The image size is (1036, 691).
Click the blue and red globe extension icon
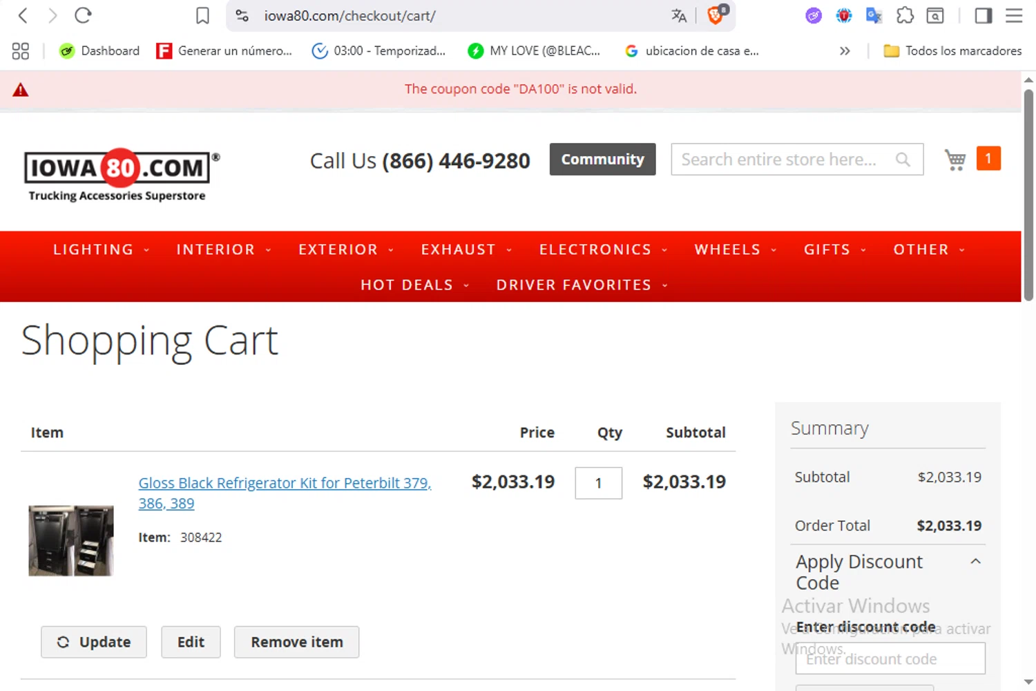click(x=844, y=15)
